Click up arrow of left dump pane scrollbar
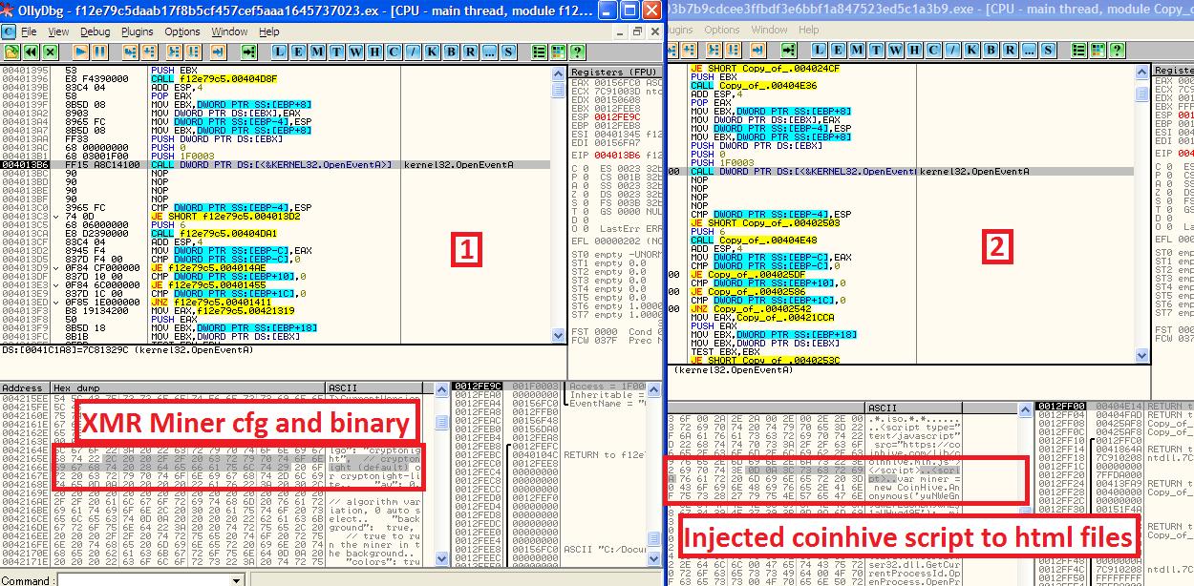Viewport: 1194px width, 586px height. coord(441,388)
